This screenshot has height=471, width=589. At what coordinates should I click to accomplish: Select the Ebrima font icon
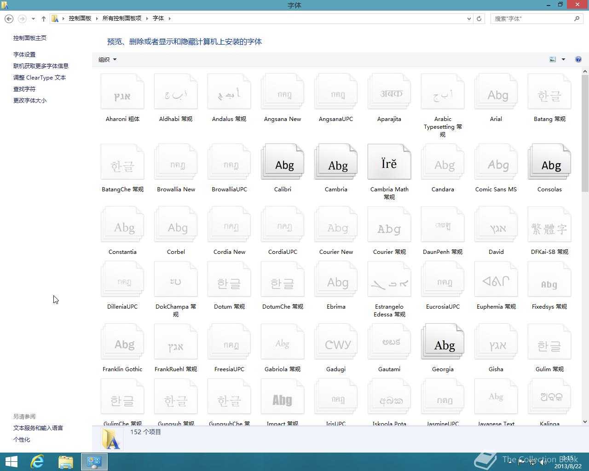pyautogui.click(x=336, y=279)
